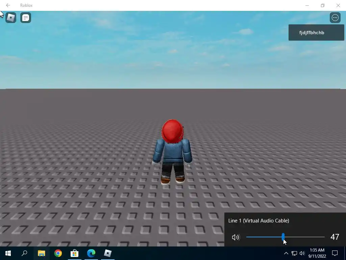Open the Windows Start menu
The width and height of the screenshot is (346, 260).
pyautogui.click(x=8, y=253)
